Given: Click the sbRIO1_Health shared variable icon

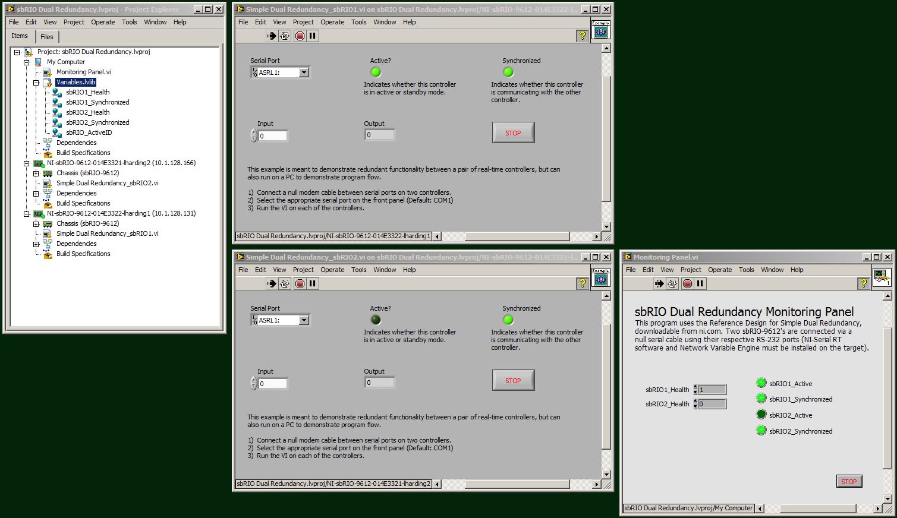Looking at the screenshot, I should pos(57,92).
